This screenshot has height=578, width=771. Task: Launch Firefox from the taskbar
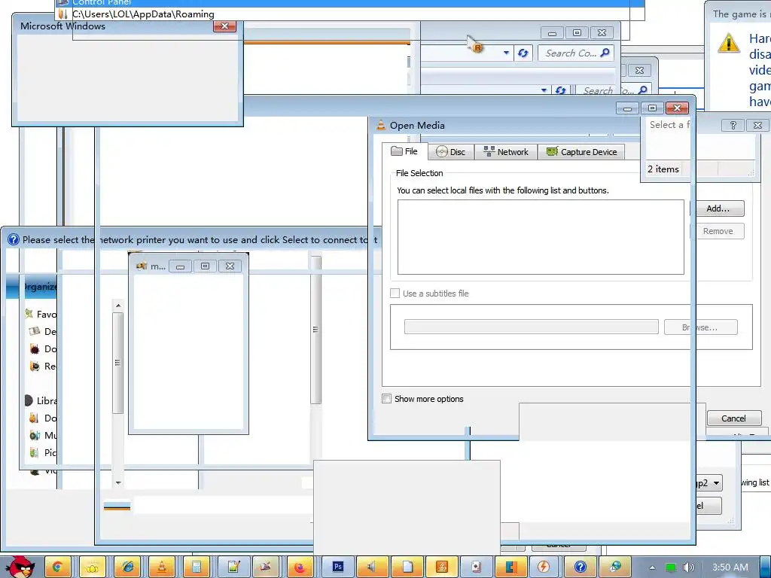tap(300, 567)
